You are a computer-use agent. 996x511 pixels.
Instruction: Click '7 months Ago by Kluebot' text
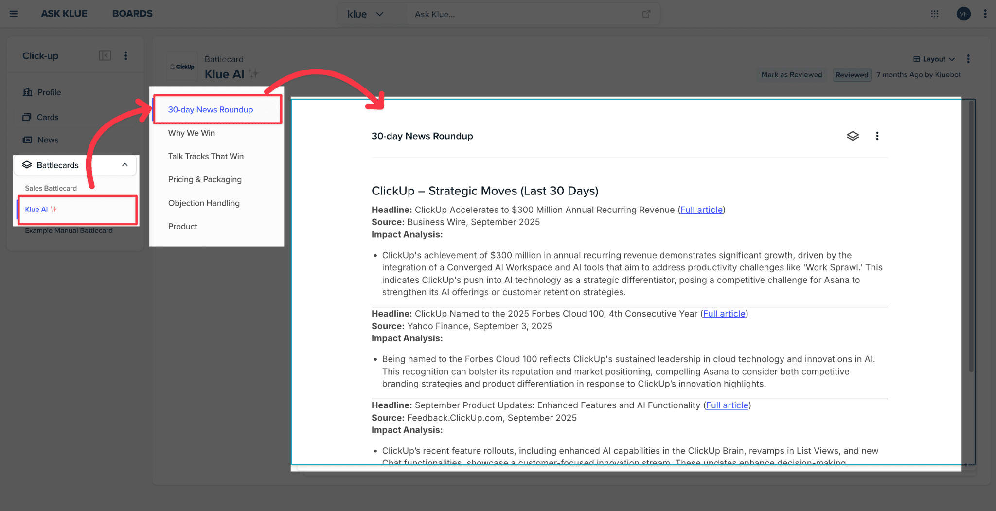pos(919,74)
